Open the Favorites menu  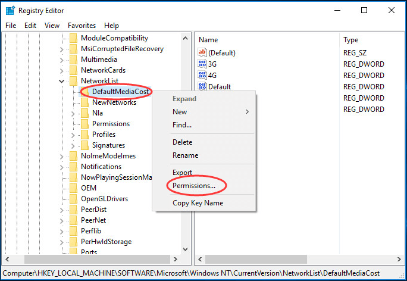tap(82, 26)
